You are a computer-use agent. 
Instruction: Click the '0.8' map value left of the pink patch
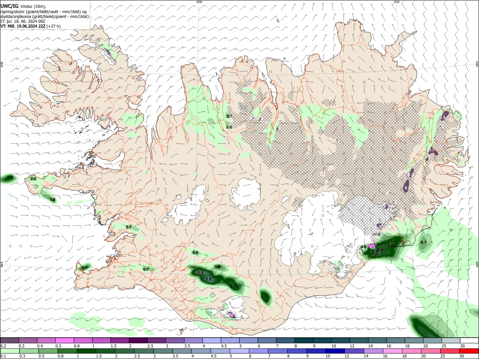(x=363, y=247)
